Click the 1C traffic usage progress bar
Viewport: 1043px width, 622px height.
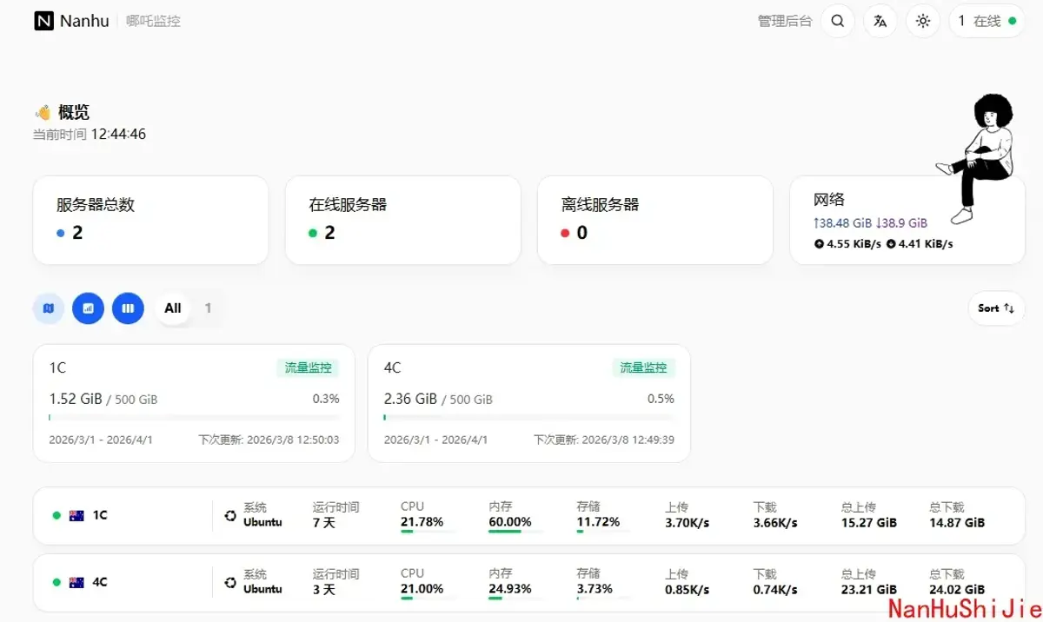194,418
